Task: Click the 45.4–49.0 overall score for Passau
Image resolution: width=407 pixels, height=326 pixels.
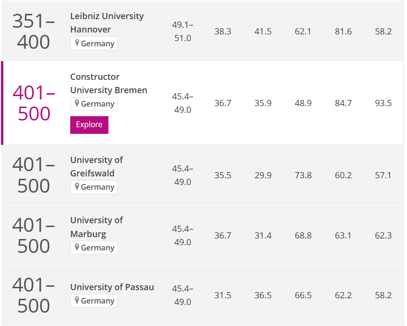Action: tap(182, 295)
